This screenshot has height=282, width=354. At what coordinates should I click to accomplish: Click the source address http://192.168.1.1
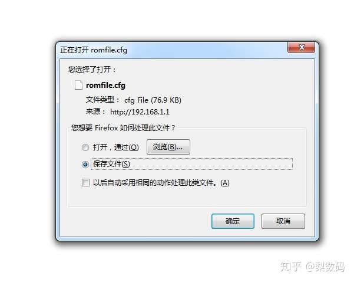tap(140, 112)
